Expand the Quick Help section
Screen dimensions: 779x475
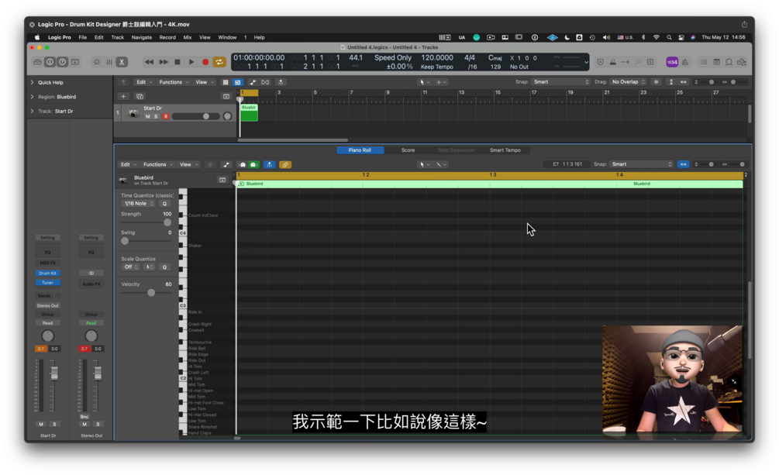(33, 82)
